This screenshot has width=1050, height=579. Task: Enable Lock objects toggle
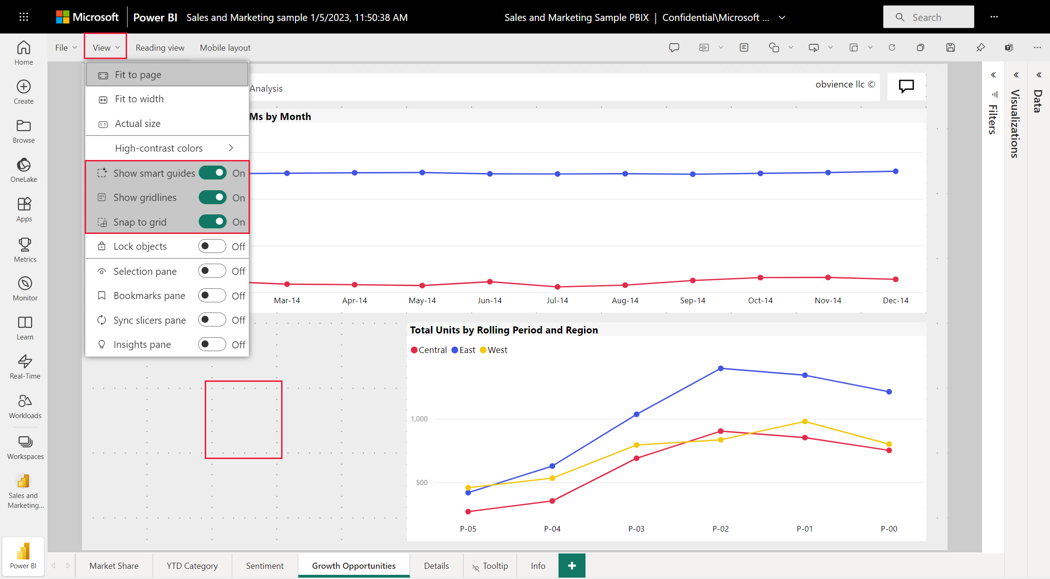[213, 246]
